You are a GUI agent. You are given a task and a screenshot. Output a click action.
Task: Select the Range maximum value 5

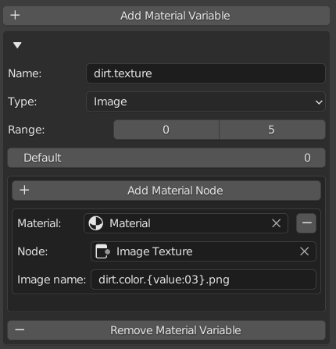click(x=273, y=130)
